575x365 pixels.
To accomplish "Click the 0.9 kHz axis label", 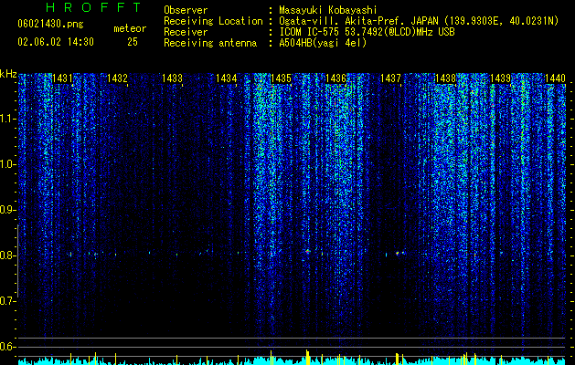I will (x=7, y=210).
